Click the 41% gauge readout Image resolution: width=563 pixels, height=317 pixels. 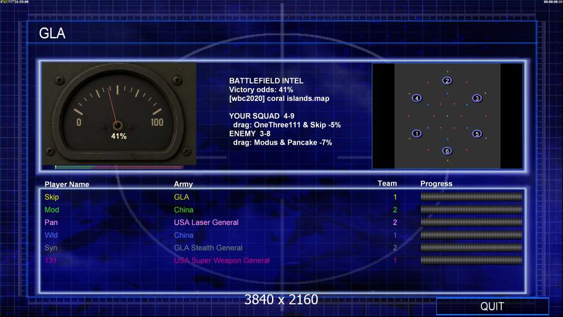point(119,136)
